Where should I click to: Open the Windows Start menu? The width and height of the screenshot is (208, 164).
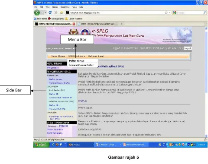[x=41, y=145]
